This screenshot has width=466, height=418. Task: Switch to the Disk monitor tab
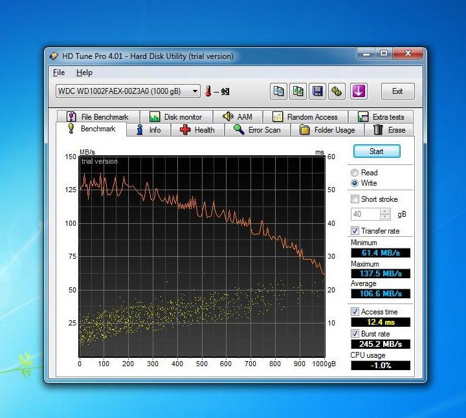176,116
